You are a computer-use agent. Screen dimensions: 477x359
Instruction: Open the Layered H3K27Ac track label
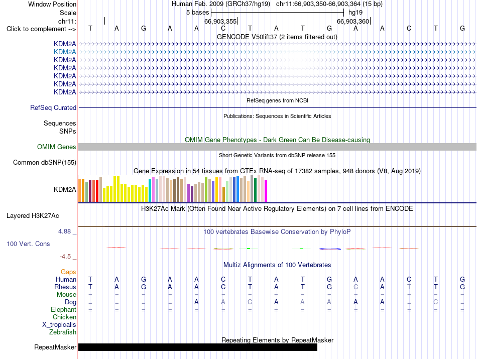[33, 216]
